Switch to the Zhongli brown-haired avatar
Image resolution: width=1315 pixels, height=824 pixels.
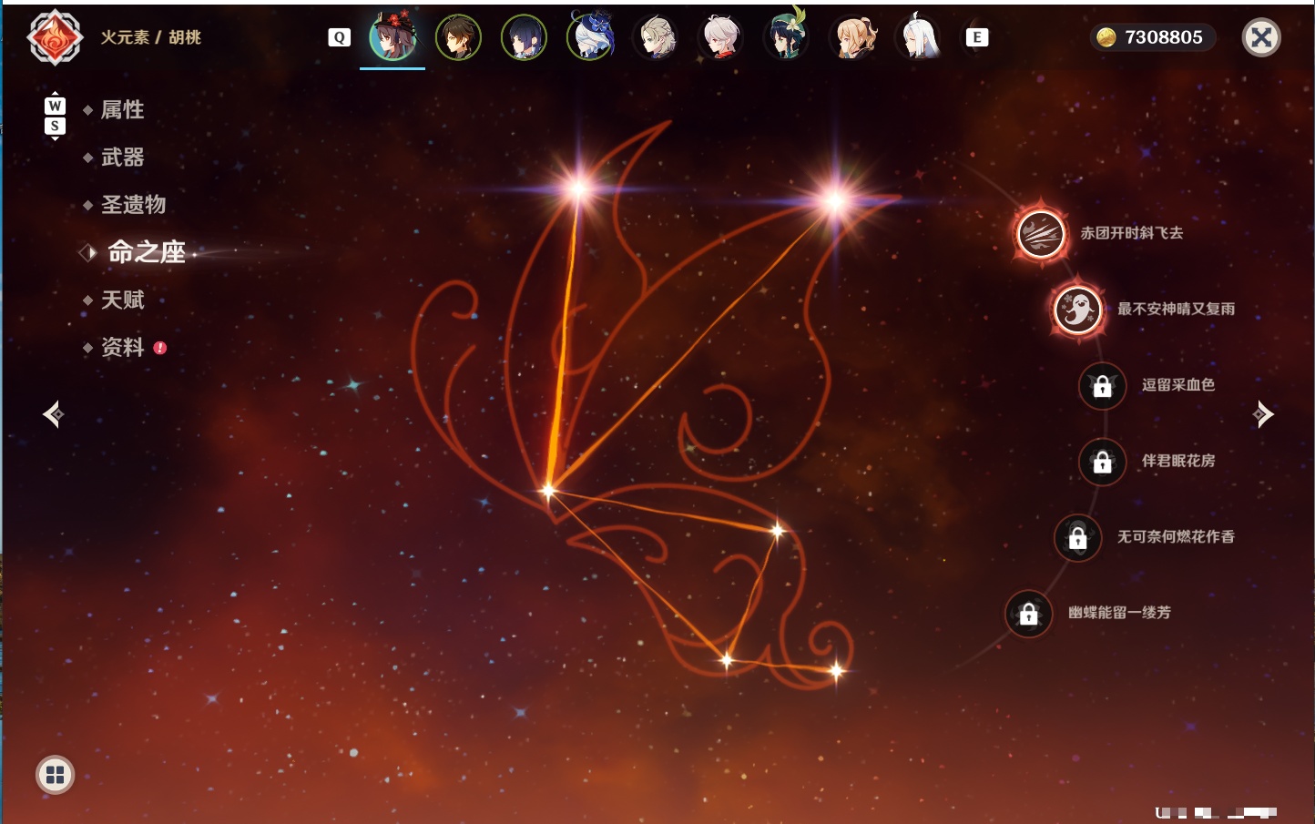458,37
